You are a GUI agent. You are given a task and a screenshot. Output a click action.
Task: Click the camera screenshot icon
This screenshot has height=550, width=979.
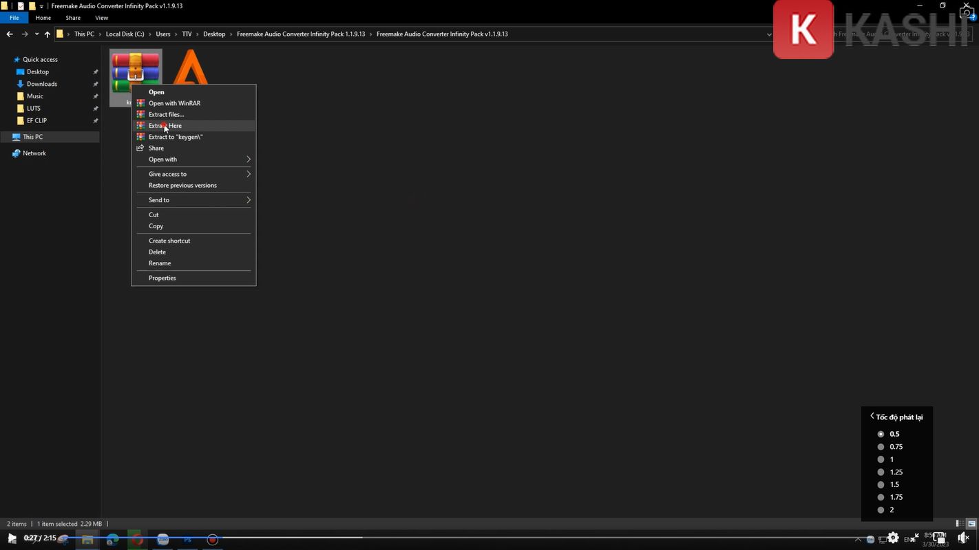tap(967, 13)
